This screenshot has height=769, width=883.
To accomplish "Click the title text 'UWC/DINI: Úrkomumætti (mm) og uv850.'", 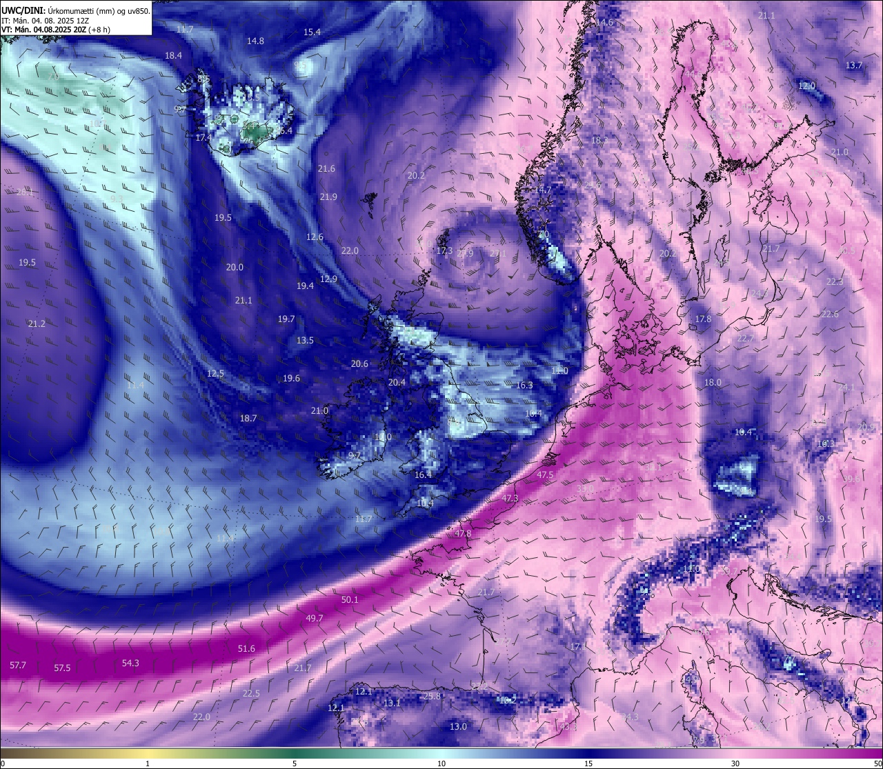I will coord(76,11).
